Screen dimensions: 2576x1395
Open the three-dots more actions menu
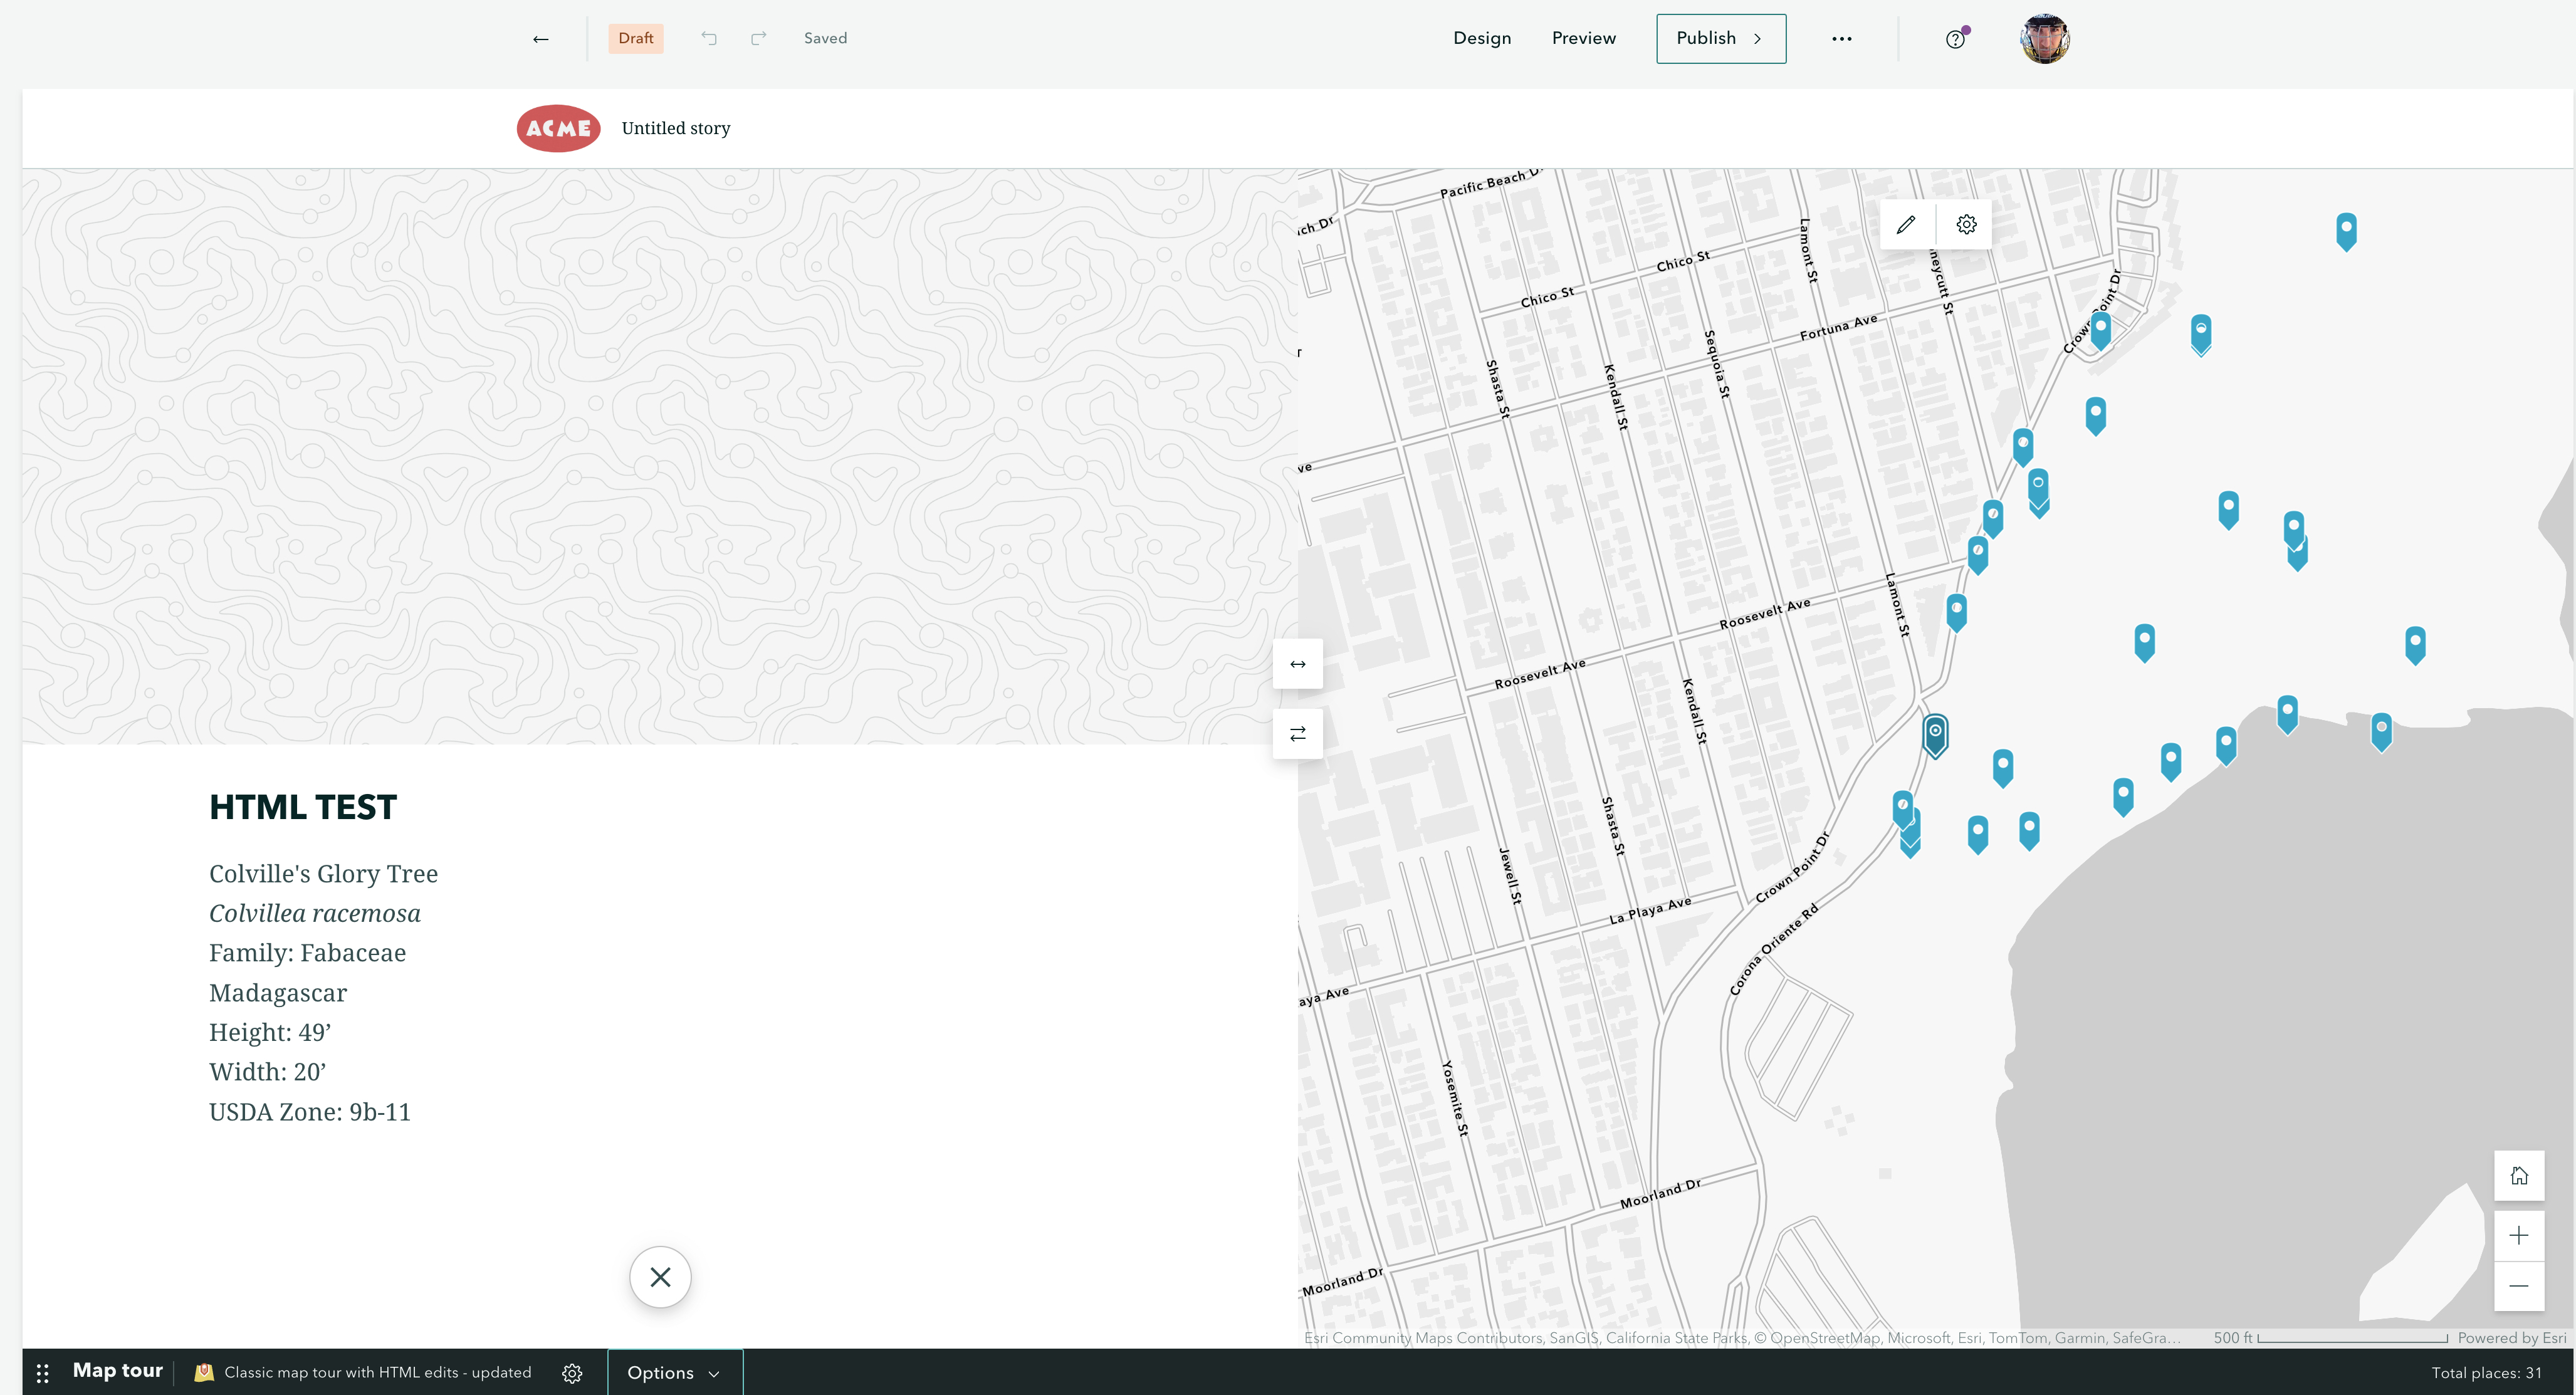point(1841,39)
